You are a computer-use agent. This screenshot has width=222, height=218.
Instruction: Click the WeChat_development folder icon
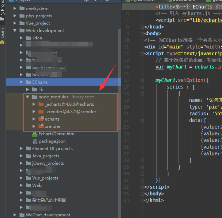[x=22, y=215]
